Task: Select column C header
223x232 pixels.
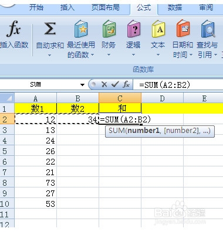Action: (120, 98)
